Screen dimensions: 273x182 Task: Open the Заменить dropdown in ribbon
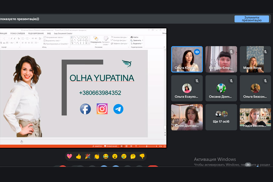point(137,40)
